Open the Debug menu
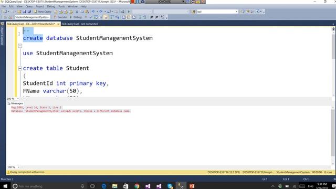Screen dimensions: 336x189 click(x=51, y=6)
